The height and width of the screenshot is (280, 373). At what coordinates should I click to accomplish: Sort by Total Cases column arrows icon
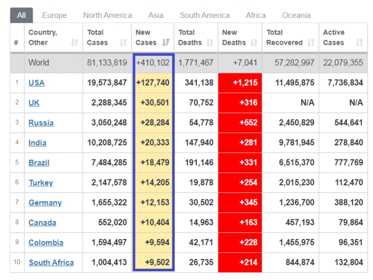pyautogui.click(x=123, y=43)
